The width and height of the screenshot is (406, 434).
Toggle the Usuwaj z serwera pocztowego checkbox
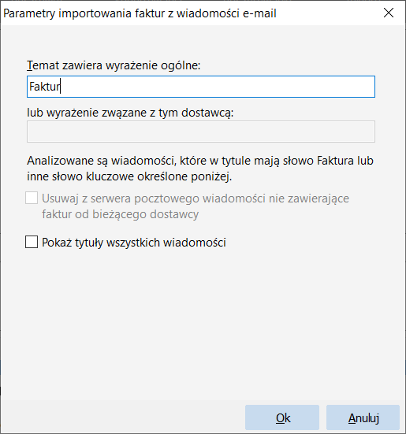click(32, 198)
